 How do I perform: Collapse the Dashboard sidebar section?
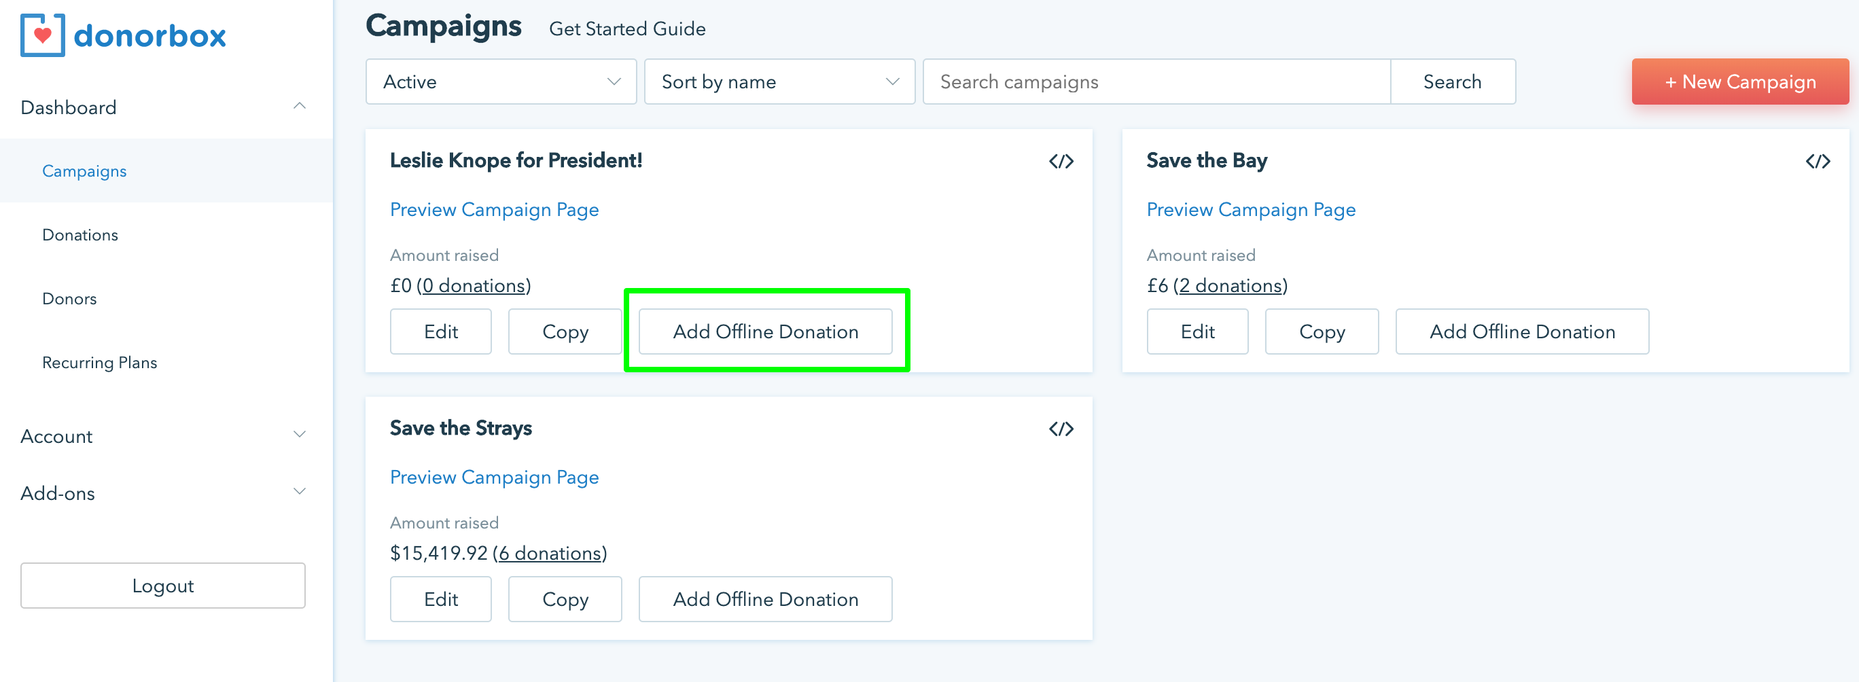(300, 107)
